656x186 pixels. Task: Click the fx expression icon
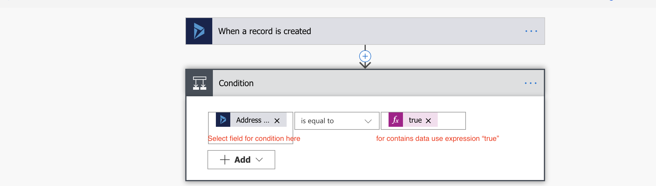395,120
